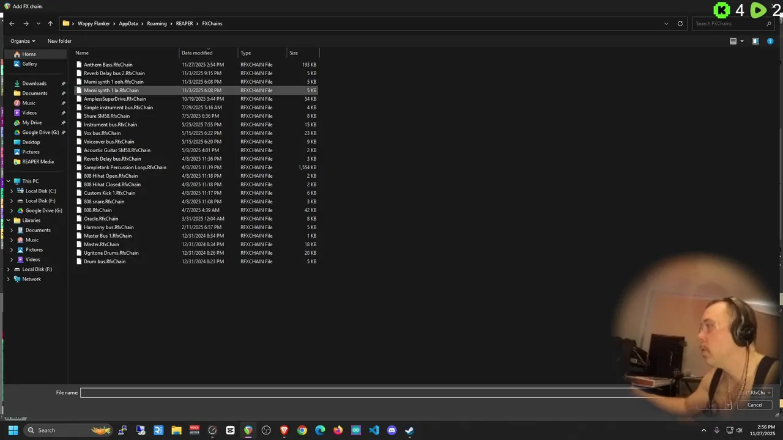The height and width of the screenshot is (440, 783).
Task: Open Steam from the taskbar
Action: coord(409,430)
